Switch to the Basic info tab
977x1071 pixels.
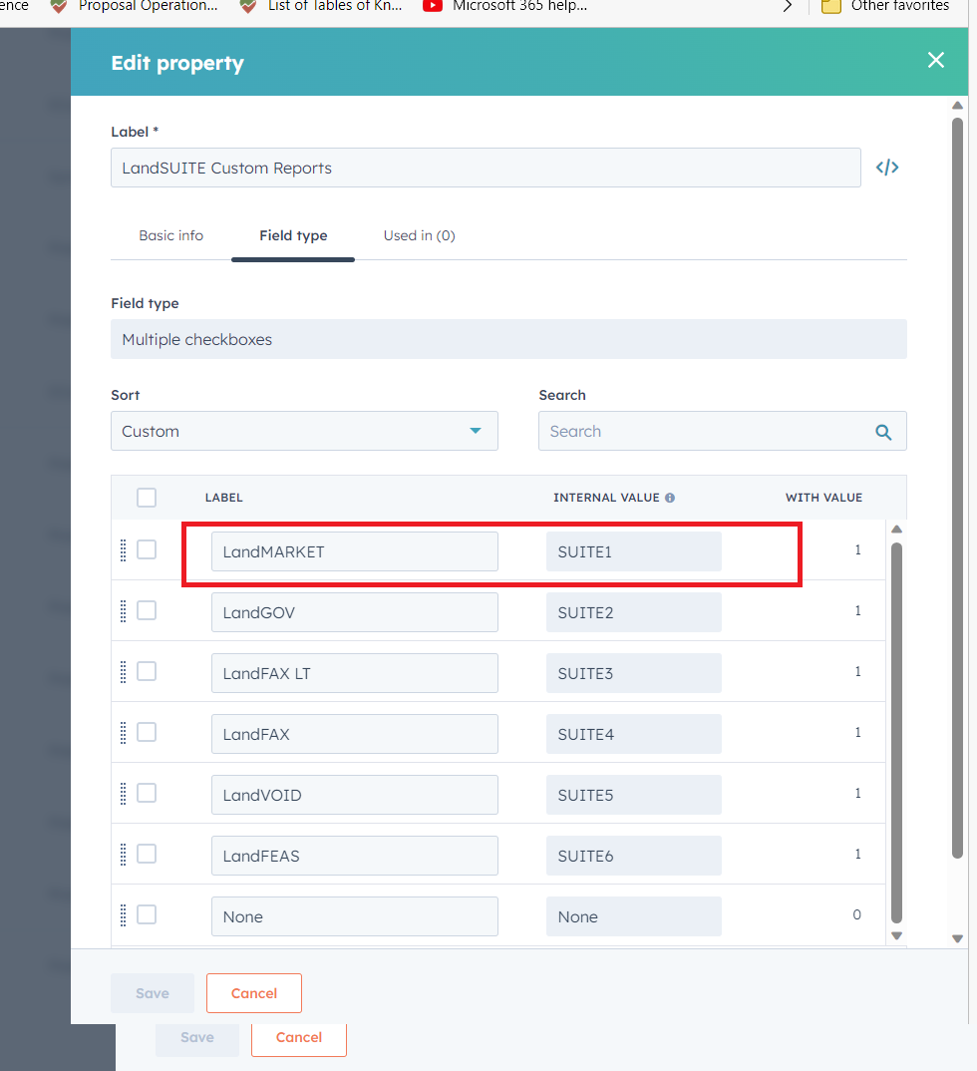tap(170, 235)
